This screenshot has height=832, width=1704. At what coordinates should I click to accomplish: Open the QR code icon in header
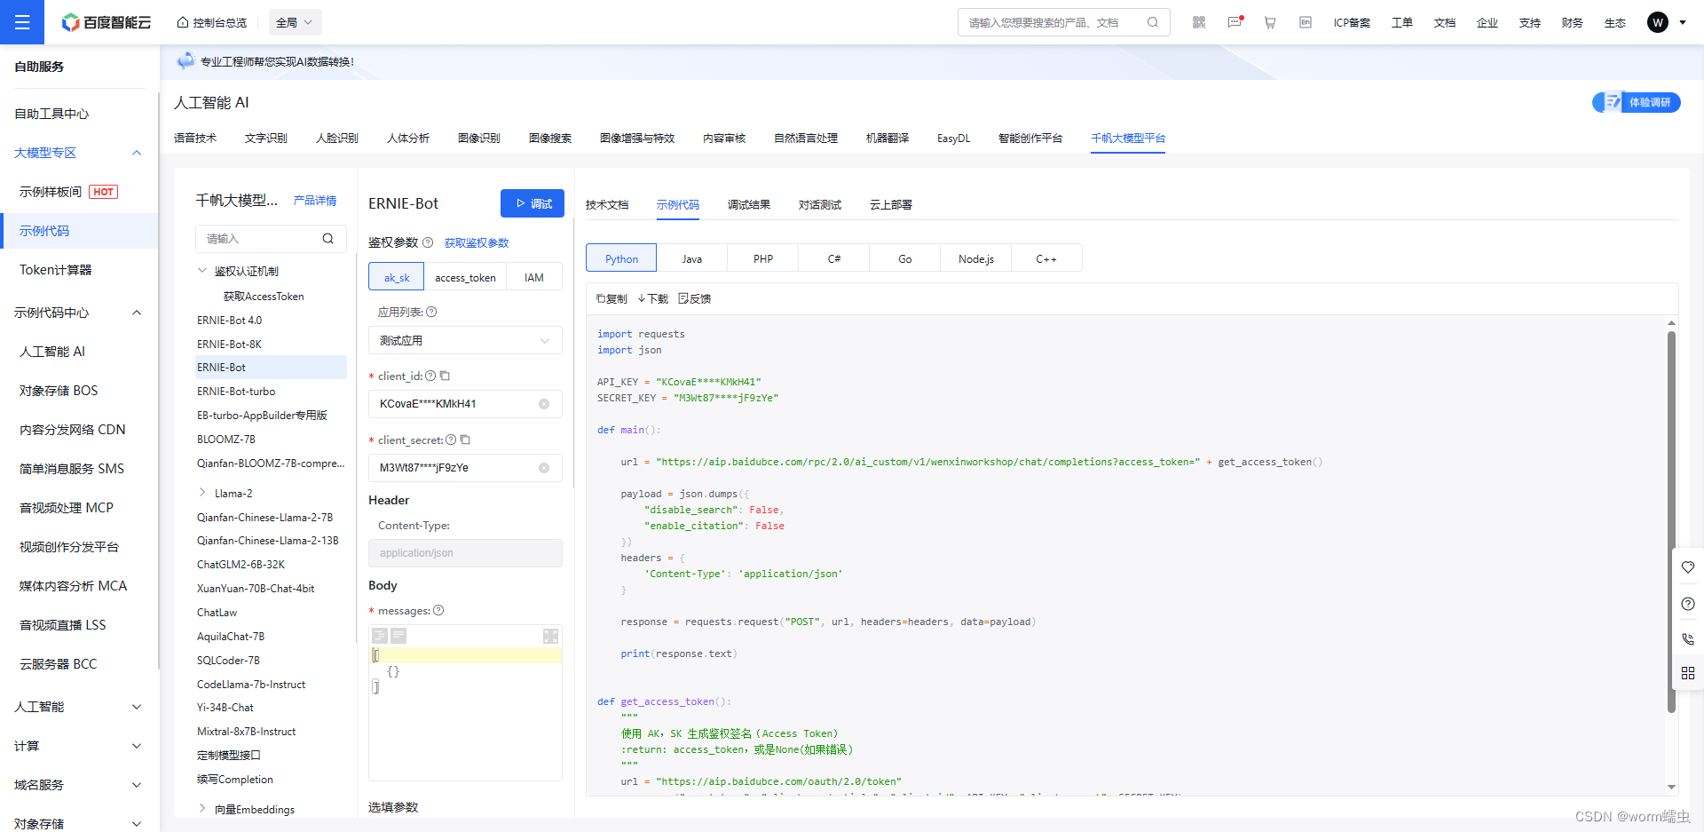(x=1199, y=22)
